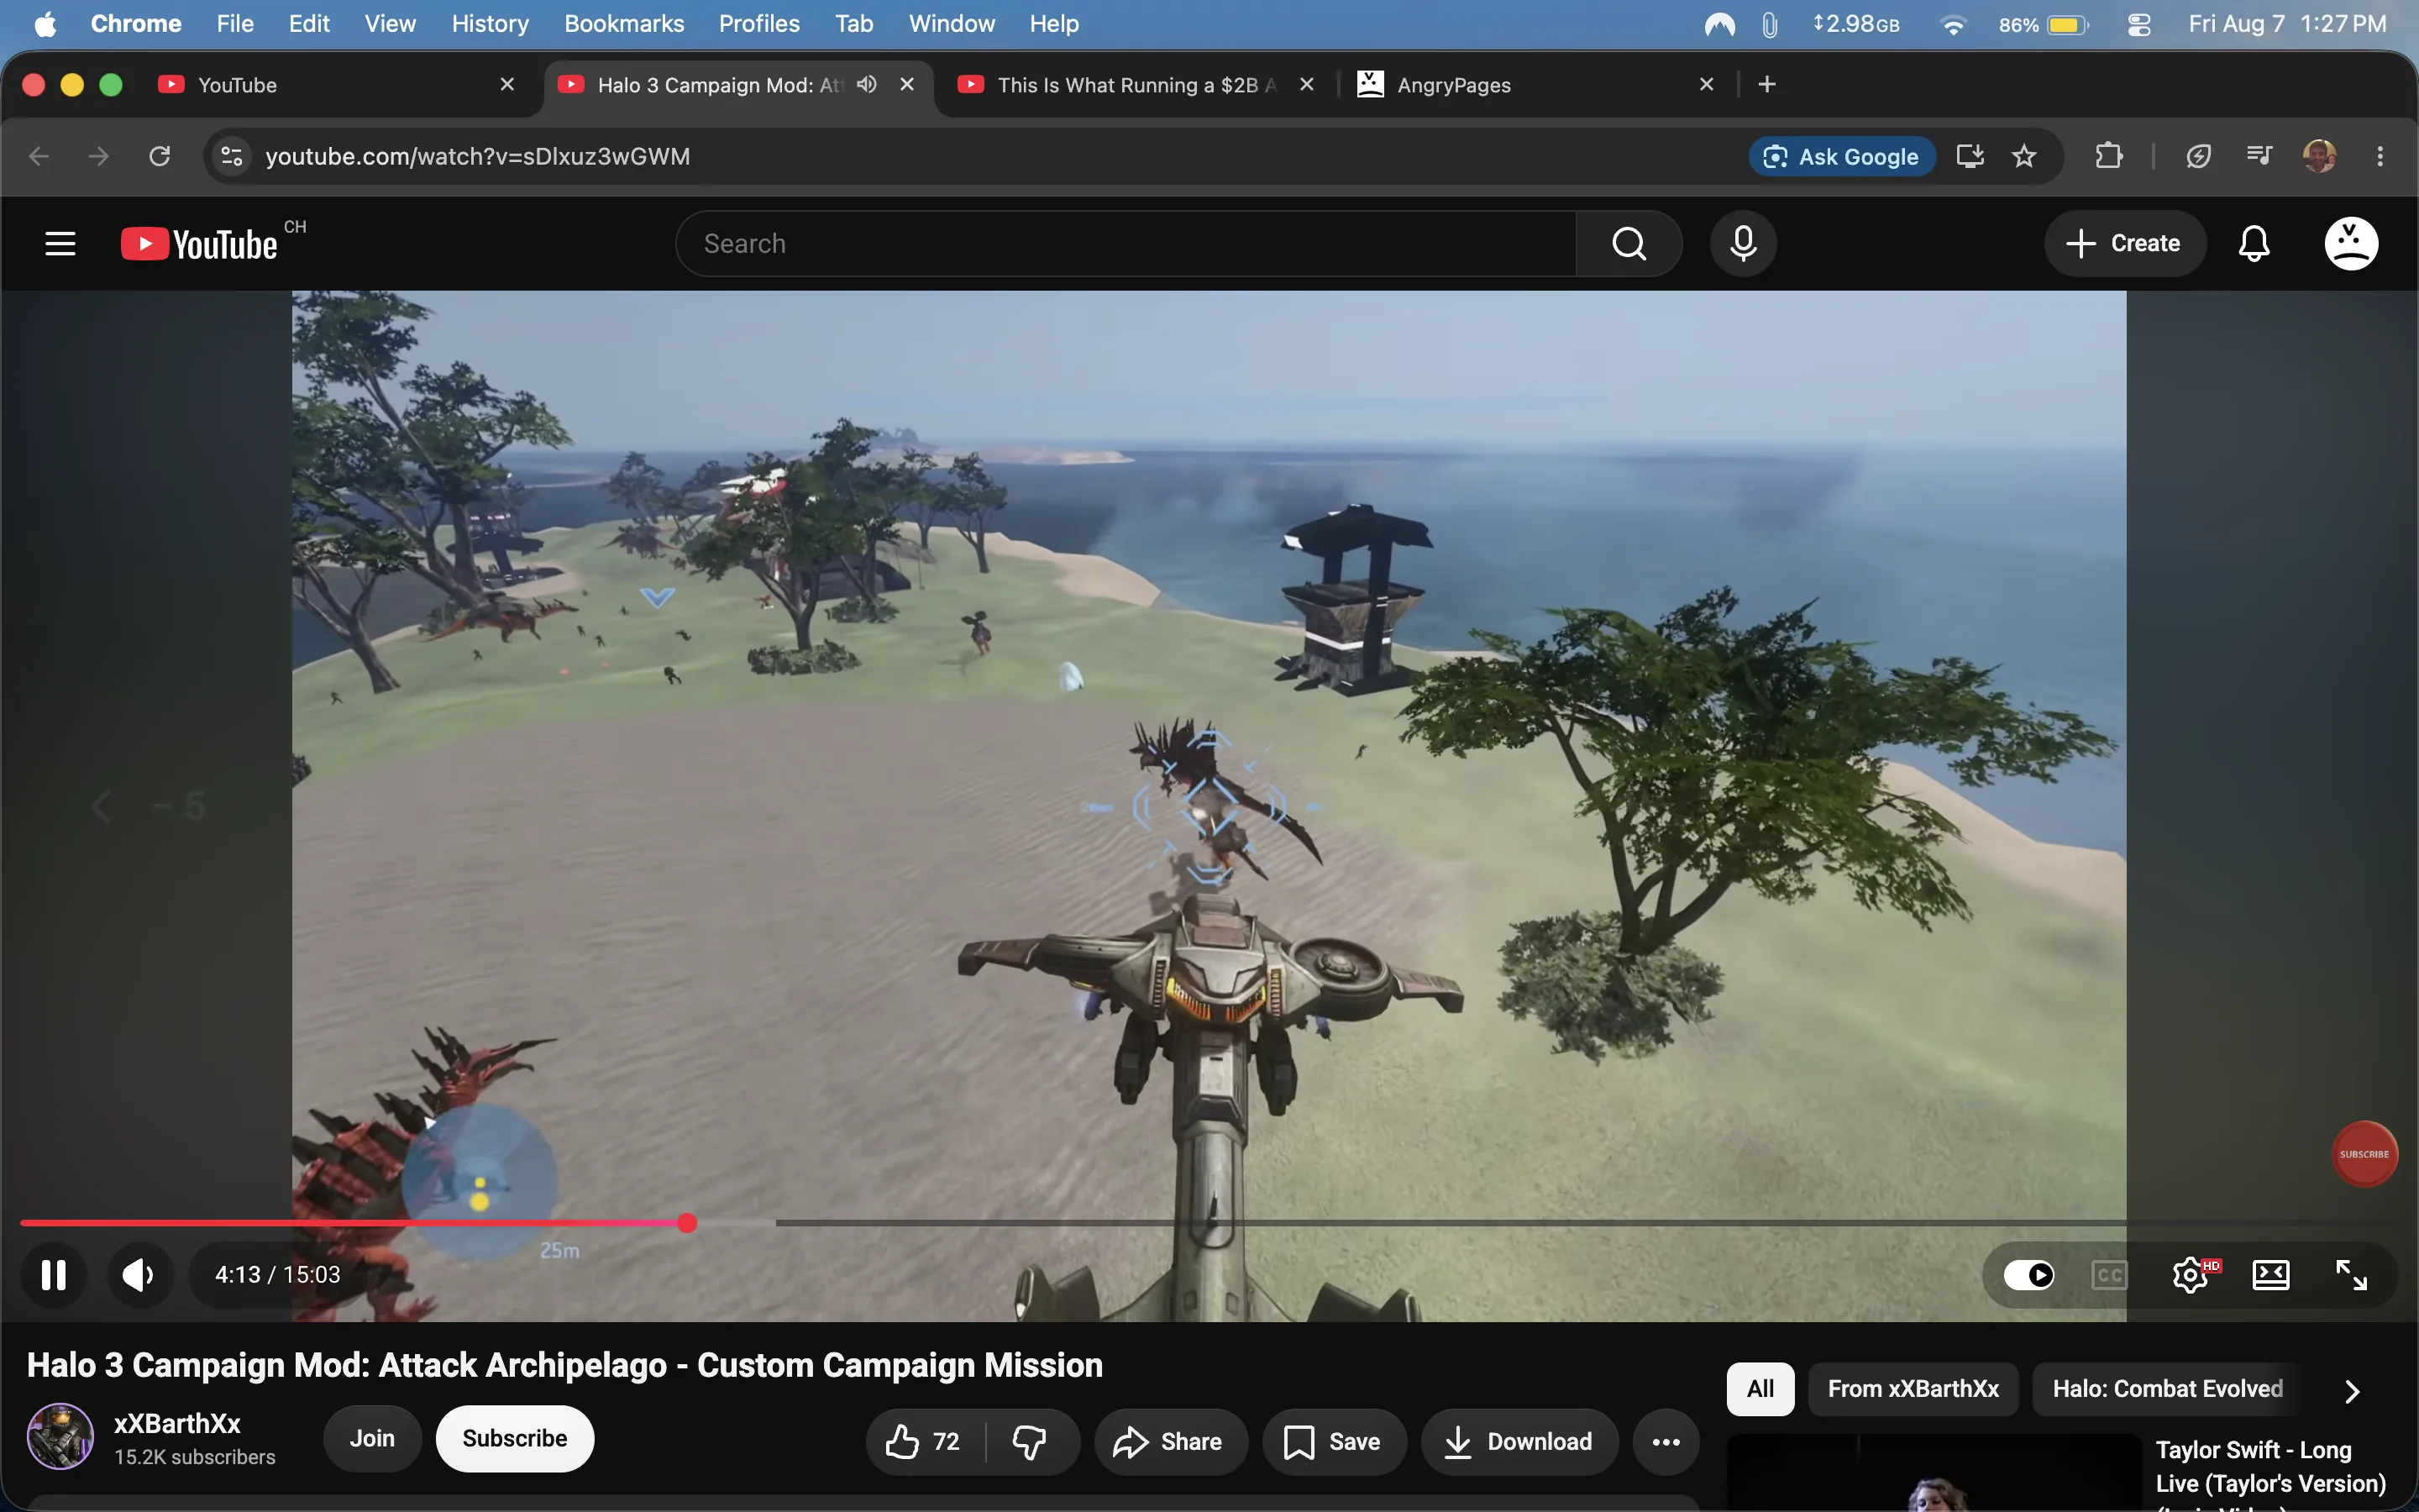Pause the video
The height and width of the screenshot is (1512, 2419).
tap(53, 1274)
